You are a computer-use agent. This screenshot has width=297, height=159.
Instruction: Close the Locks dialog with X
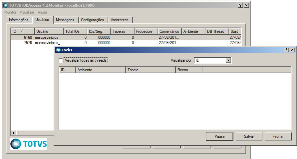pos(292,50)
